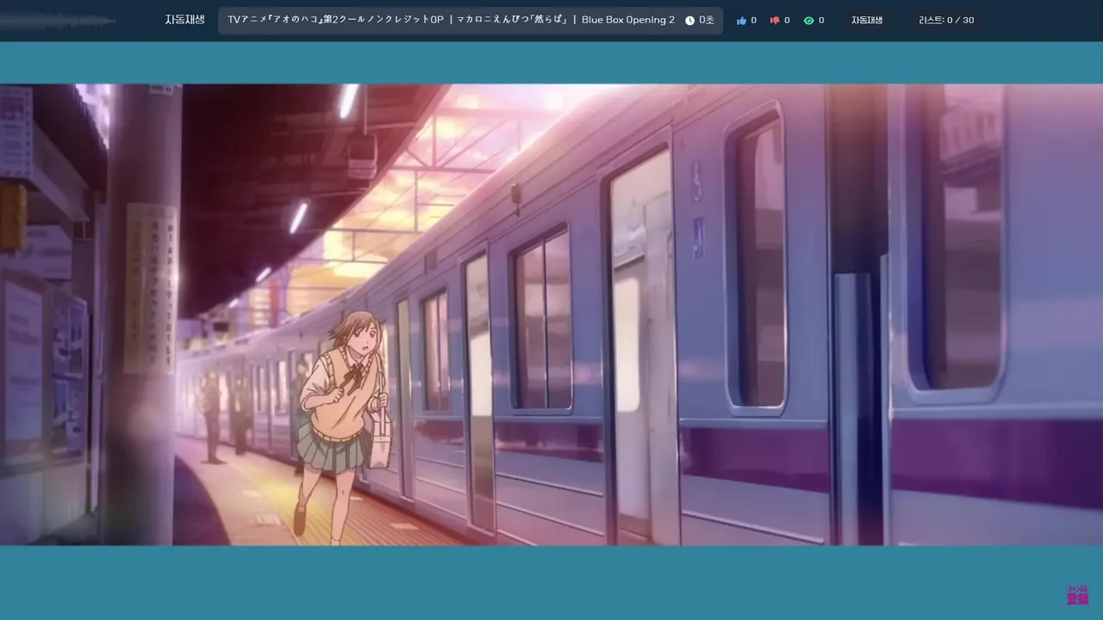
Task: Click the 리스트: 0 / 30 counter
Action: click(x=946, y=20)
